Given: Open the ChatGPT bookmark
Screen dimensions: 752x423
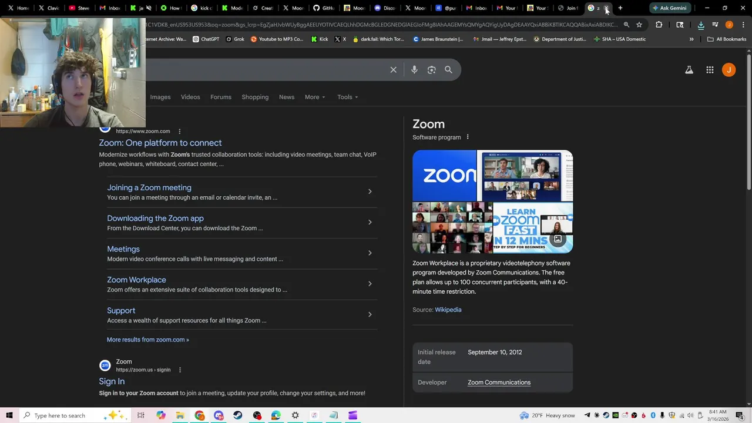Looking at the screenshot, I should pos(206,39).
